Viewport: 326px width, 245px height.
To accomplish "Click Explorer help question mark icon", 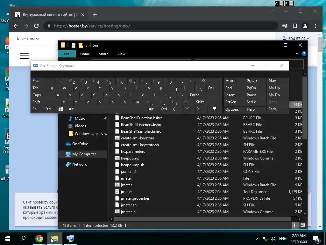I will 304,54.
